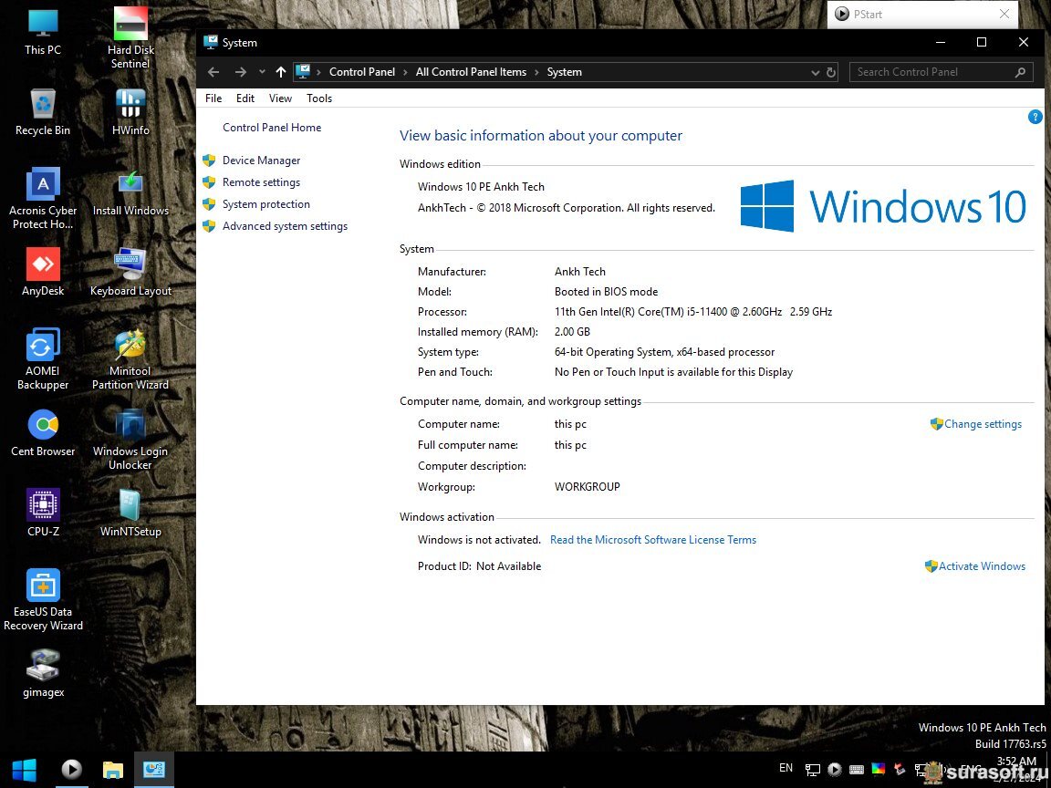Start Install Windows shortcut

(130, 192)
